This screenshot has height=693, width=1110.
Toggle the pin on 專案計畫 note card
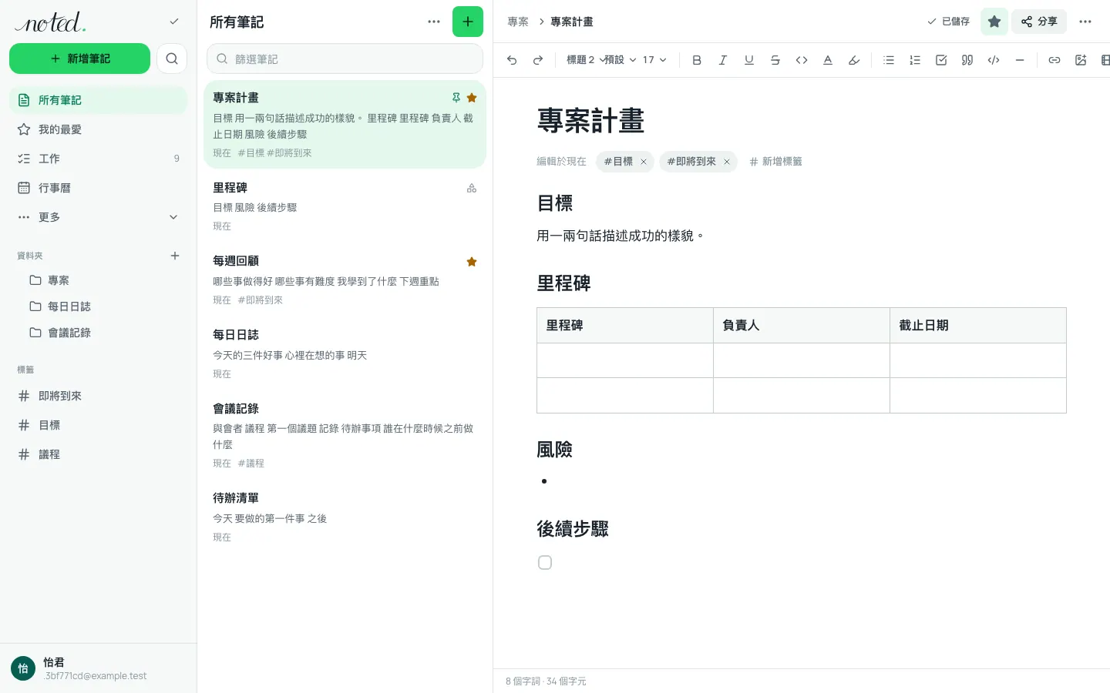click(x=456, y=98)
